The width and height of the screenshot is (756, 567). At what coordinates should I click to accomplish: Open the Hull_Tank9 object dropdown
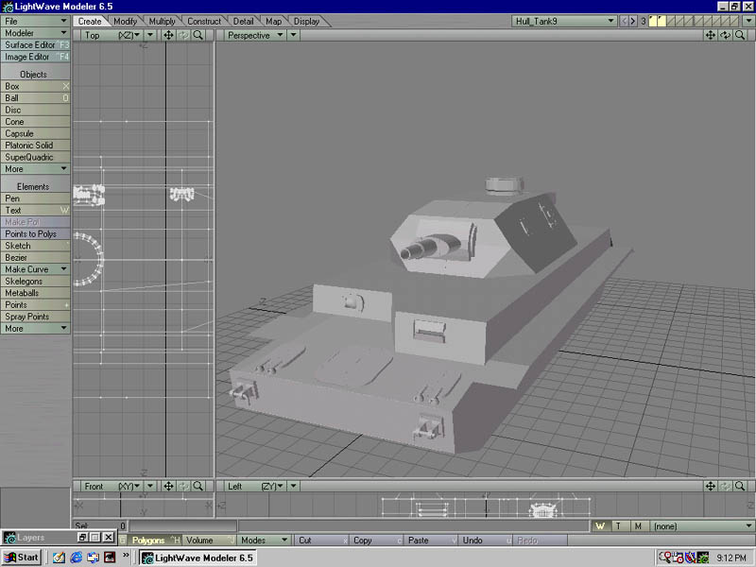[x=564, y=21]
